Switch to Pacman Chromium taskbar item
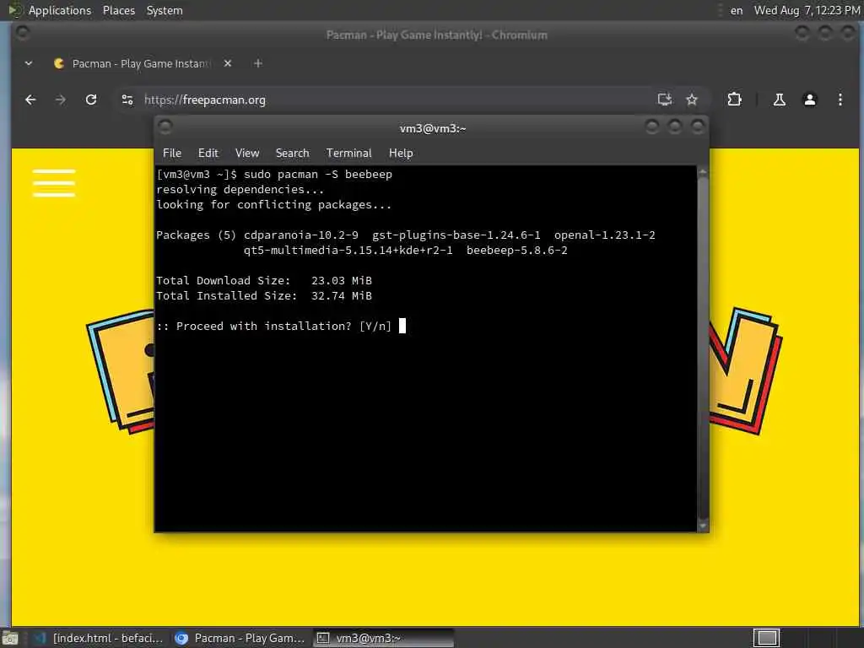Screen dimensions: 864x648 point(240,638)
